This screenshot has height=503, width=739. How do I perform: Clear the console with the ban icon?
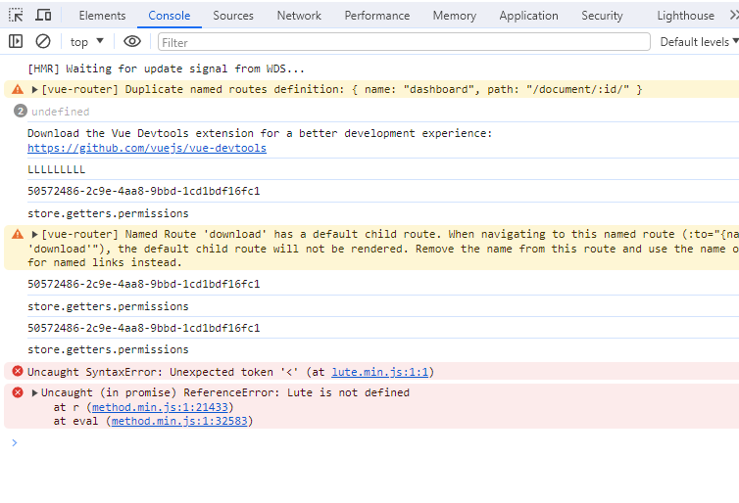tap(43, 41)
